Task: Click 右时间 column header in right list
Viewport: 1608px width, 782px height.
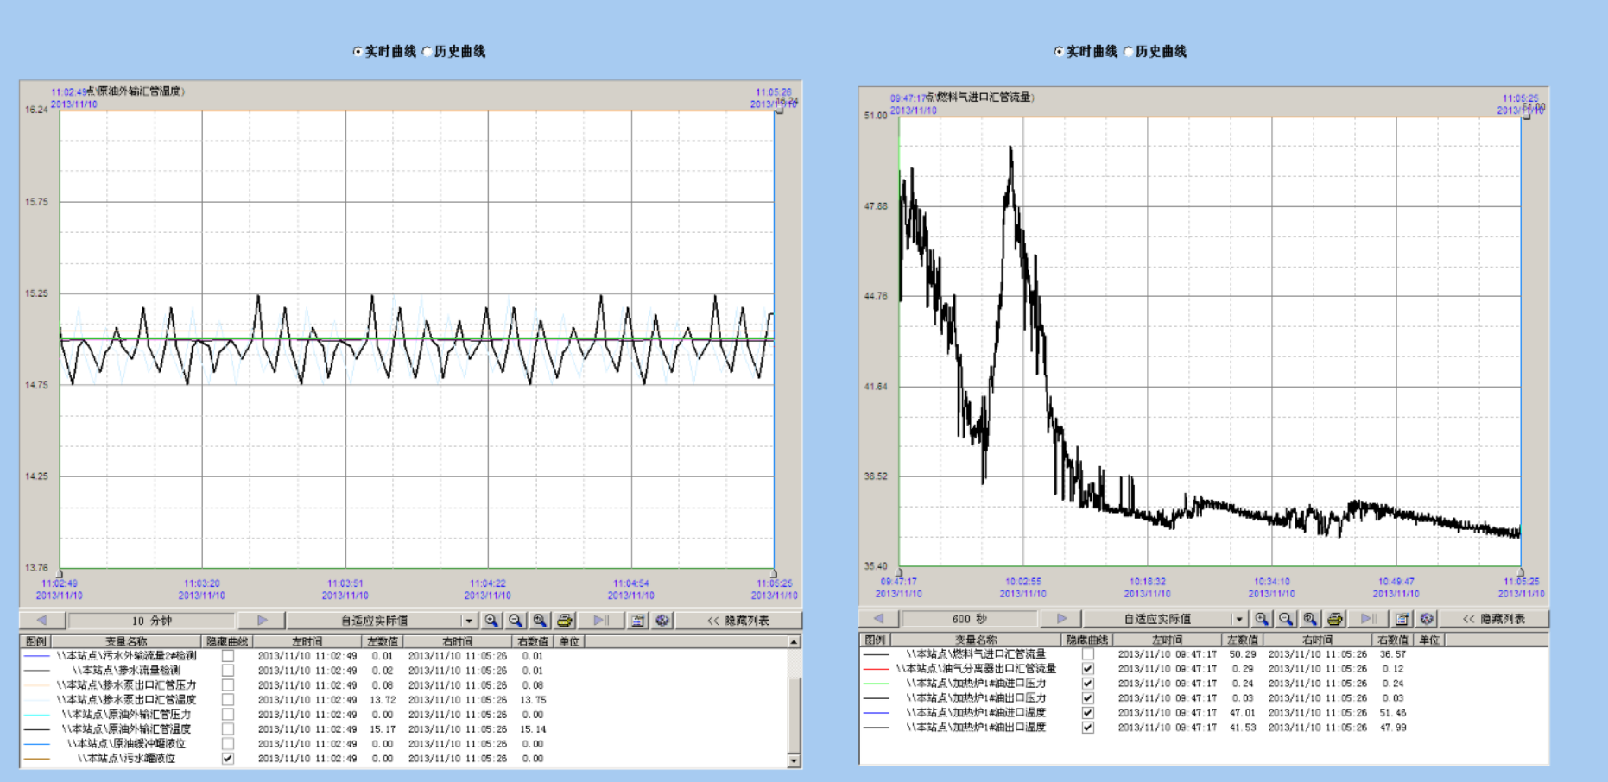Action: tap(1317, 640)
